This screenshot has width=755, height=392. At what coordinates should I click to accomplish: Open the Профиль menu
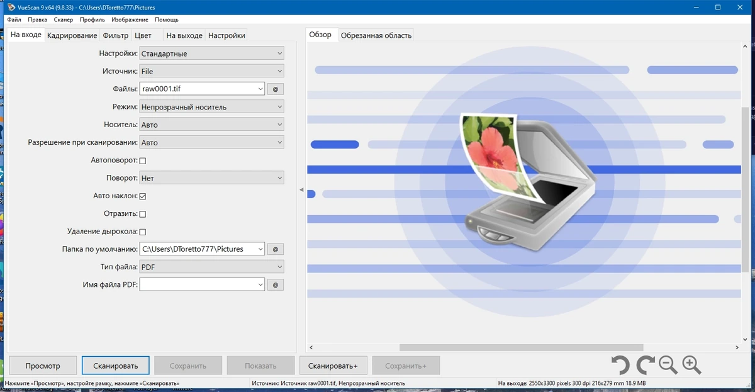(x=92, y=20)
